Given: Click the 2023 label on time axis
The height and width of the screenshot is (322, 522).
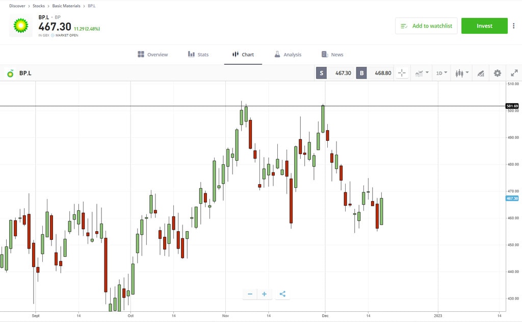Looking at the screenshot, I should click(438, 316).
